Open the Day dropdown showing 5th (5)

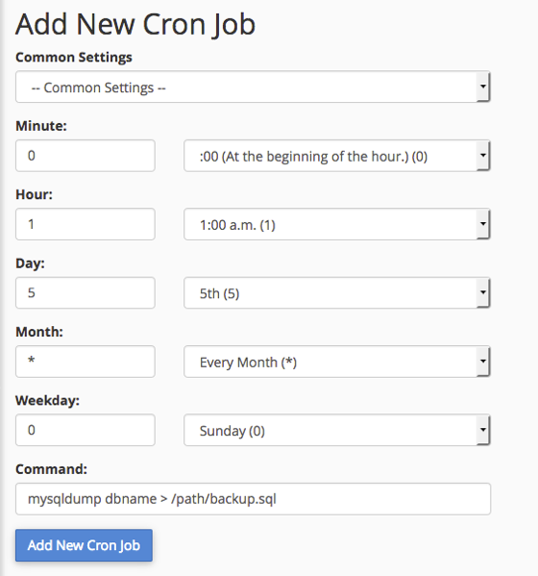[x=337, y=292]
